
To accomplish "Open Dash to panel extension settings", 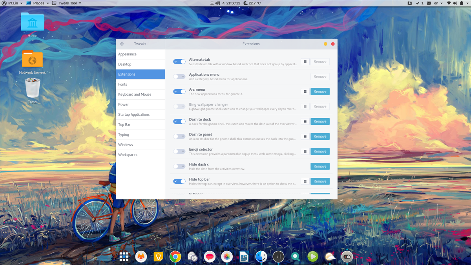I will 305,136.
